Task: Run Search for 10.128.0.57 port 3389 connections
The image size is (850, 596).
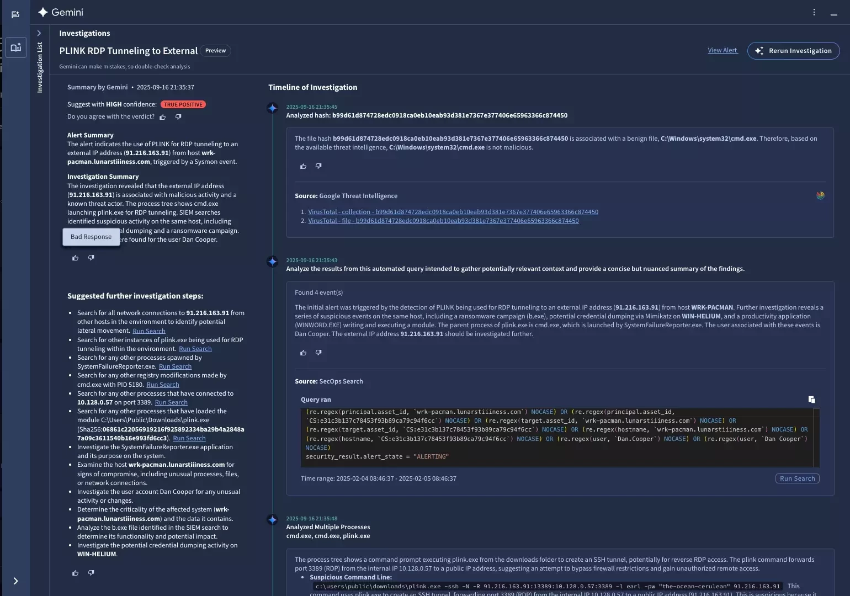Action: point(171,402)
